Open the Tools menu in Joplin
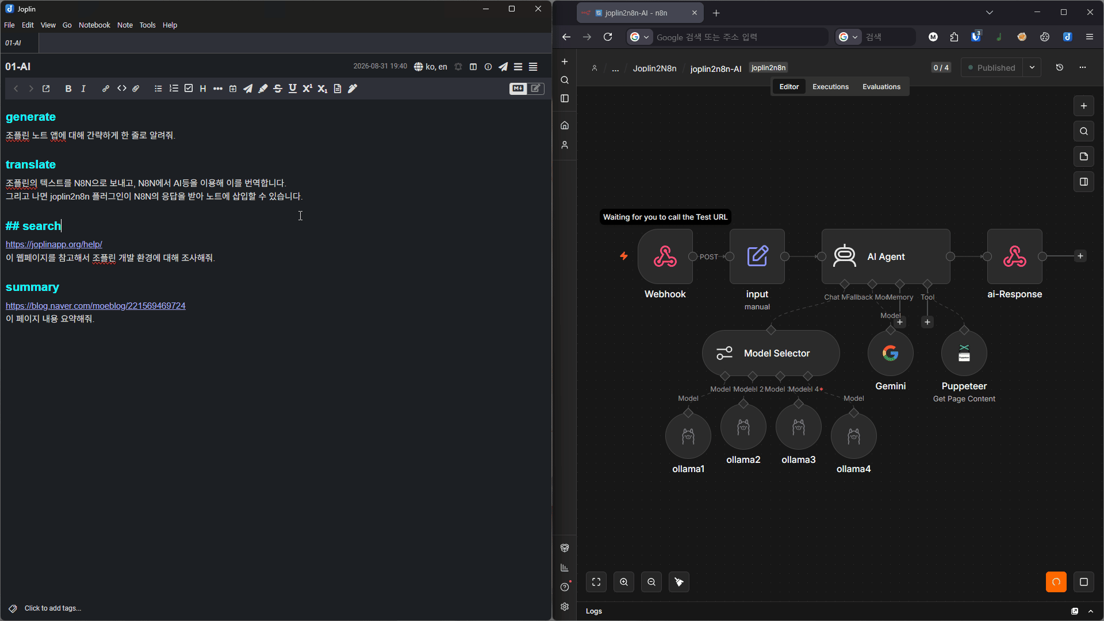 click(147, 25)
